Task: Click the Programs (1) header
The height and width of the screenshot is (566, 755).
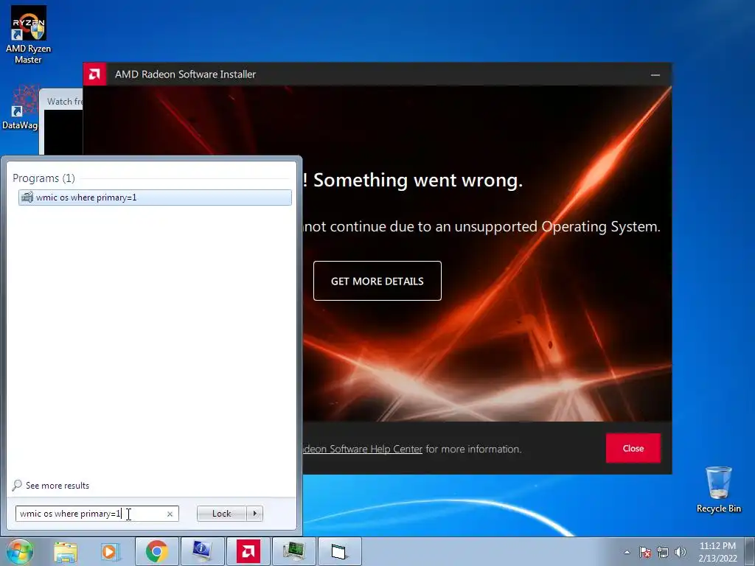Action: pyautogui.click(x=44, y=178)
